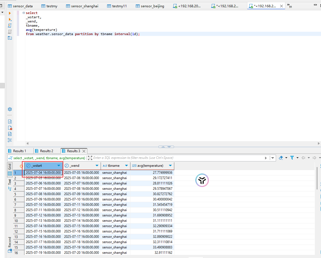This screenshot has height=258, width=321.
Task: Open the avg(temperature) column dropdown arrow
Action: tap(170, 166)
